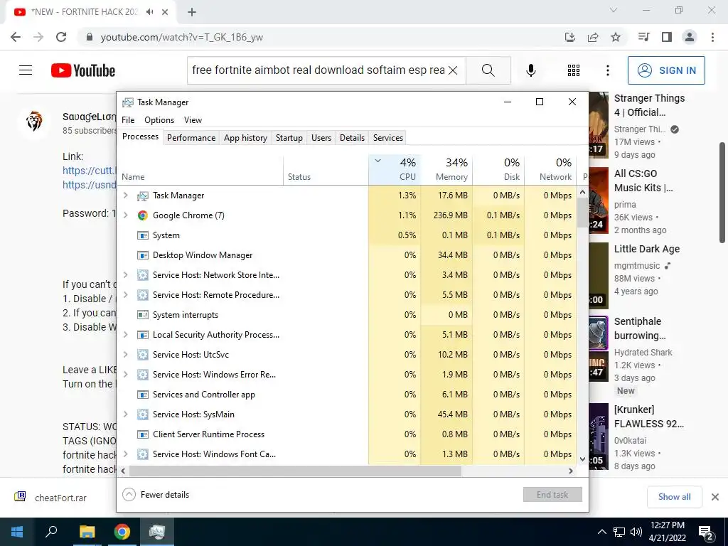
Task: Switch to the Performance tab
Action: coord(191,138)
